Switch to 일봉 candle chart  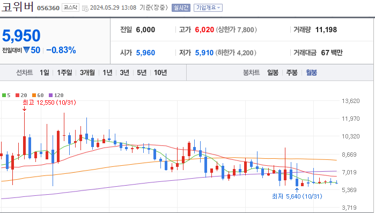273,72
